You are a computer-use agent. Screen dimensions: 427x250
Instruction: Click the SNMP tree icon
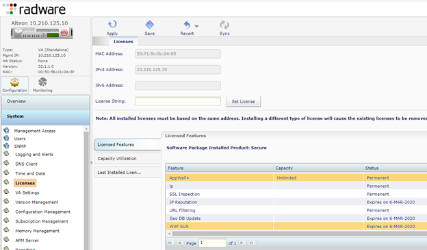pos(7,146)
